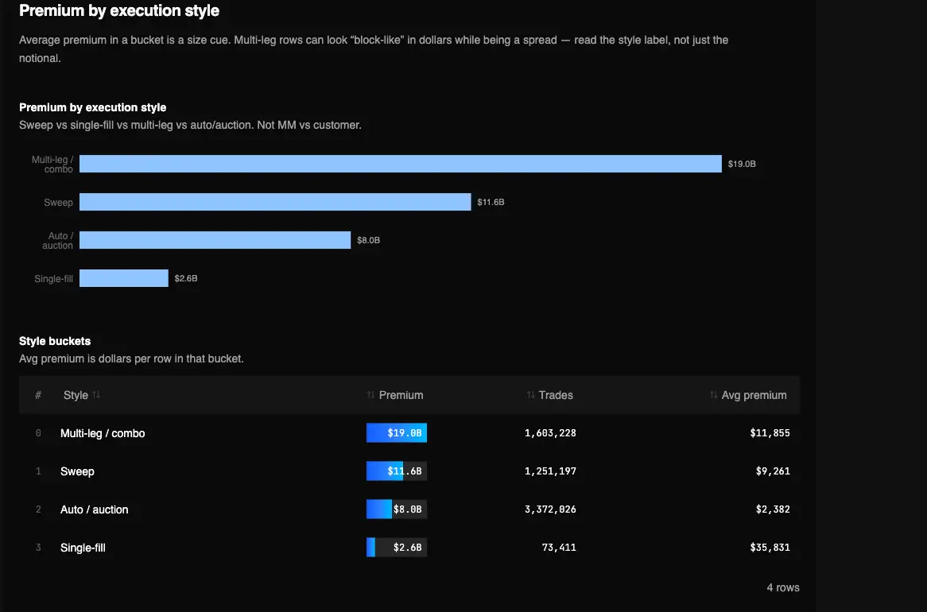Click the Premium column header

pos(401,395)
